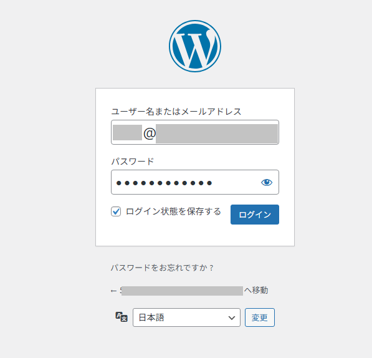Click the @ symbol in email field
Image resolution: width=372 pixels, height=358 pixels.
[x=150, y=133]
